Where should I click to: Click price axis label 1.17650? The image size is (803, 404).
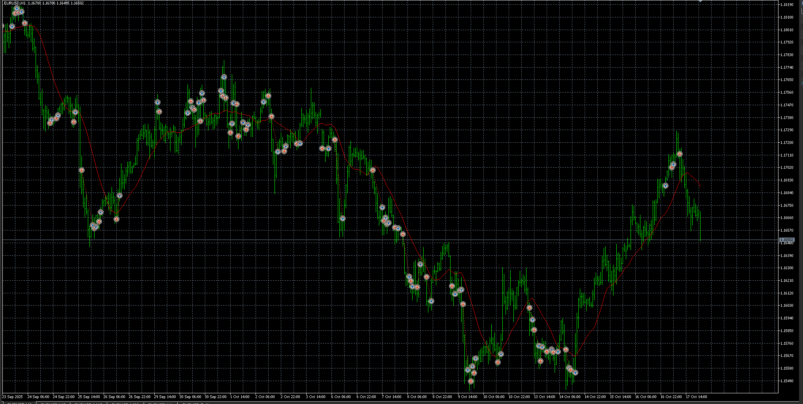tap(786, 80)
